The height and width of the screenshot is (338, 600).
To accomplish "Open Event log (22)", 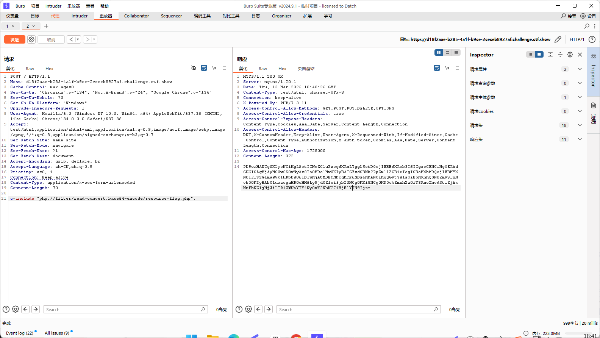I will 20,333.
